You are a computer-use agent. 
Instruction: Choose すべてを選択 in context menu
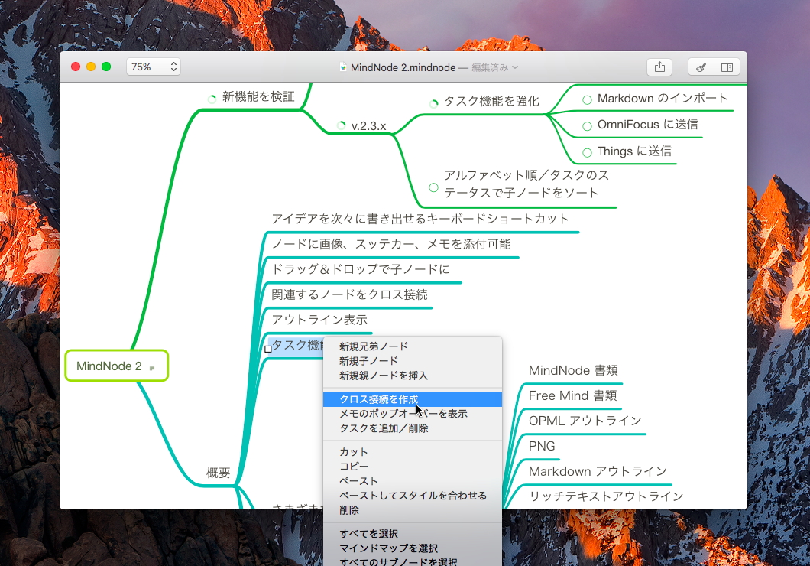[x=412, y=533]
